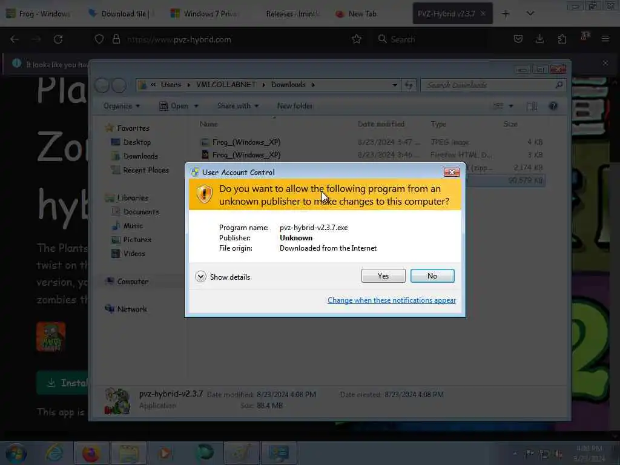Expand Show details chevron in UAC dialog

coord(200,277)
